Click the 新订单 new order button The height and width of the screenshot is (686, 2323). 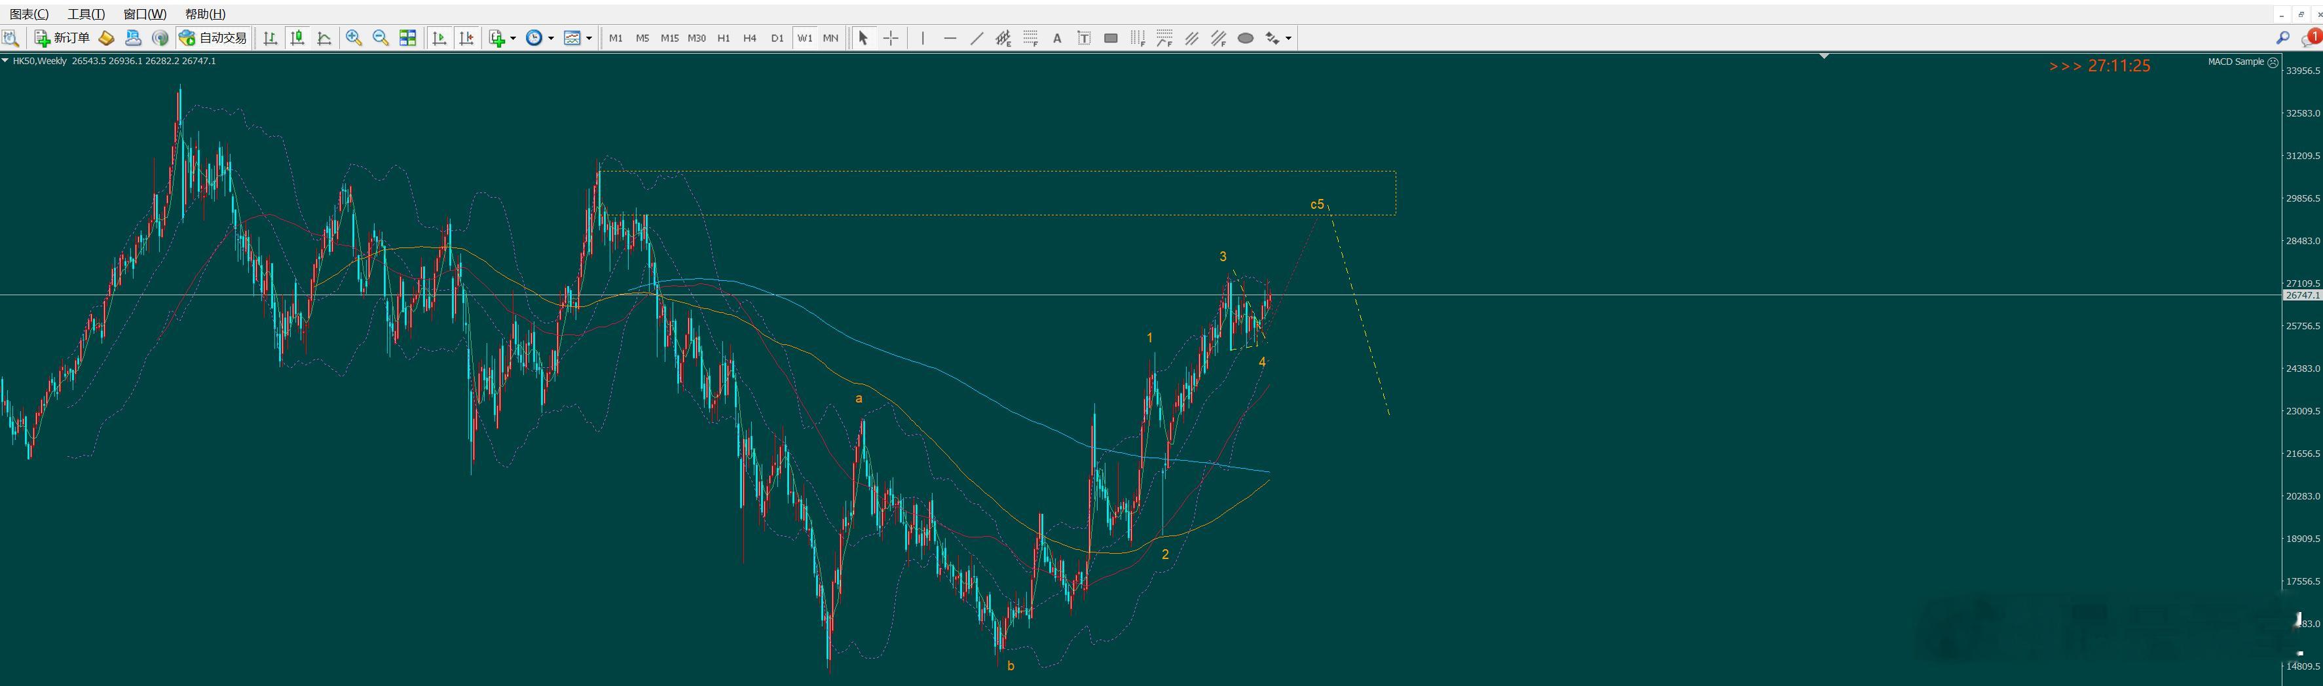tap(62, 38)
